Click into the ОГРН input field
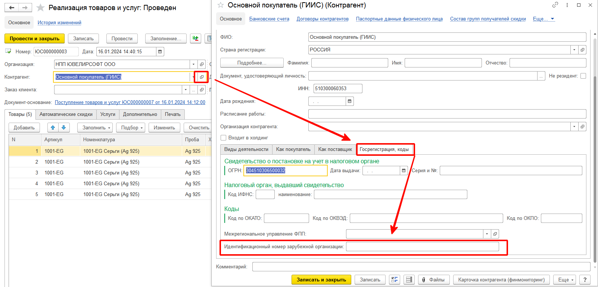The height and width of the screenshot is (287, 598). pos(286,170)
